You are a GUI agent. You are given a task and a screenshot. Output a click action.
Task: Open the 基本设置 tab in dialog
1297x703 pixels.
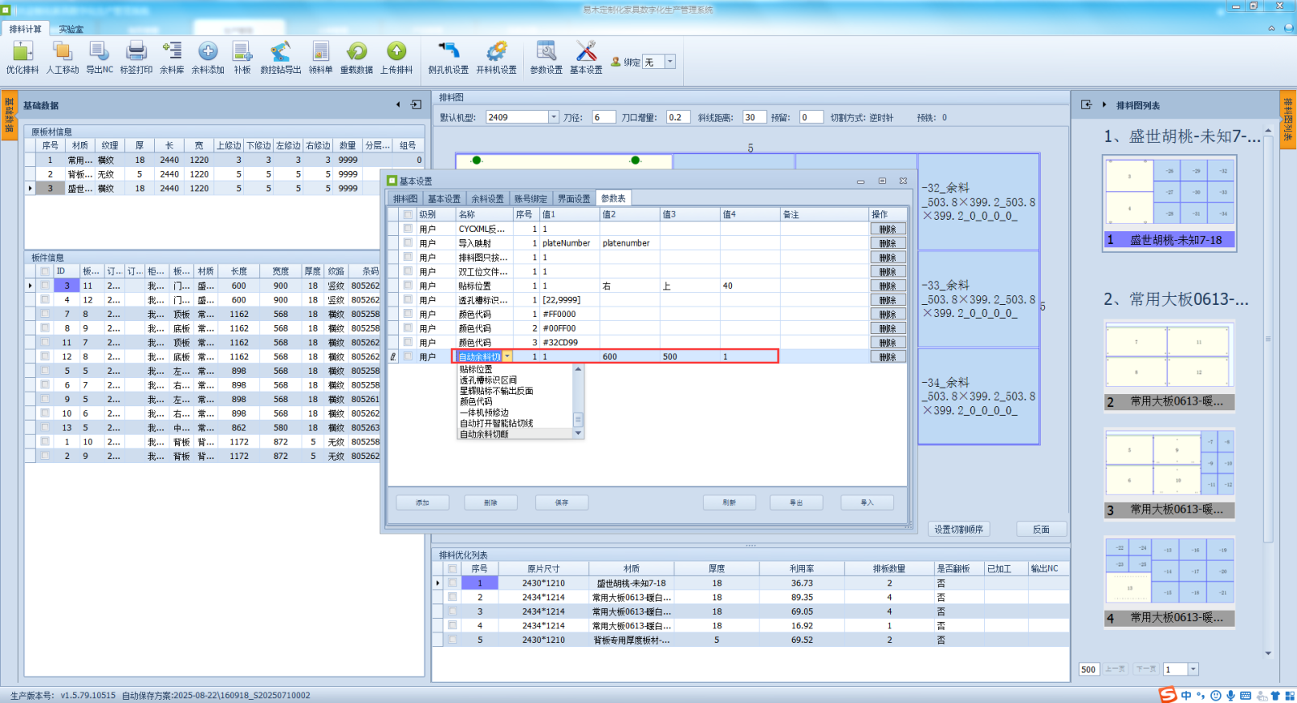pyautogui.click(x=444, y=199)
